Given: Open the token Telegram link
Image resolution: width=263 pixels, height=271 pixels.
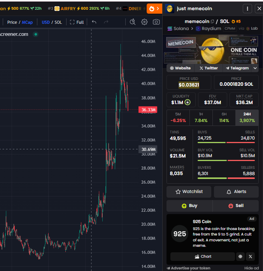Looking at the screenshot, I should click(237, 68).
